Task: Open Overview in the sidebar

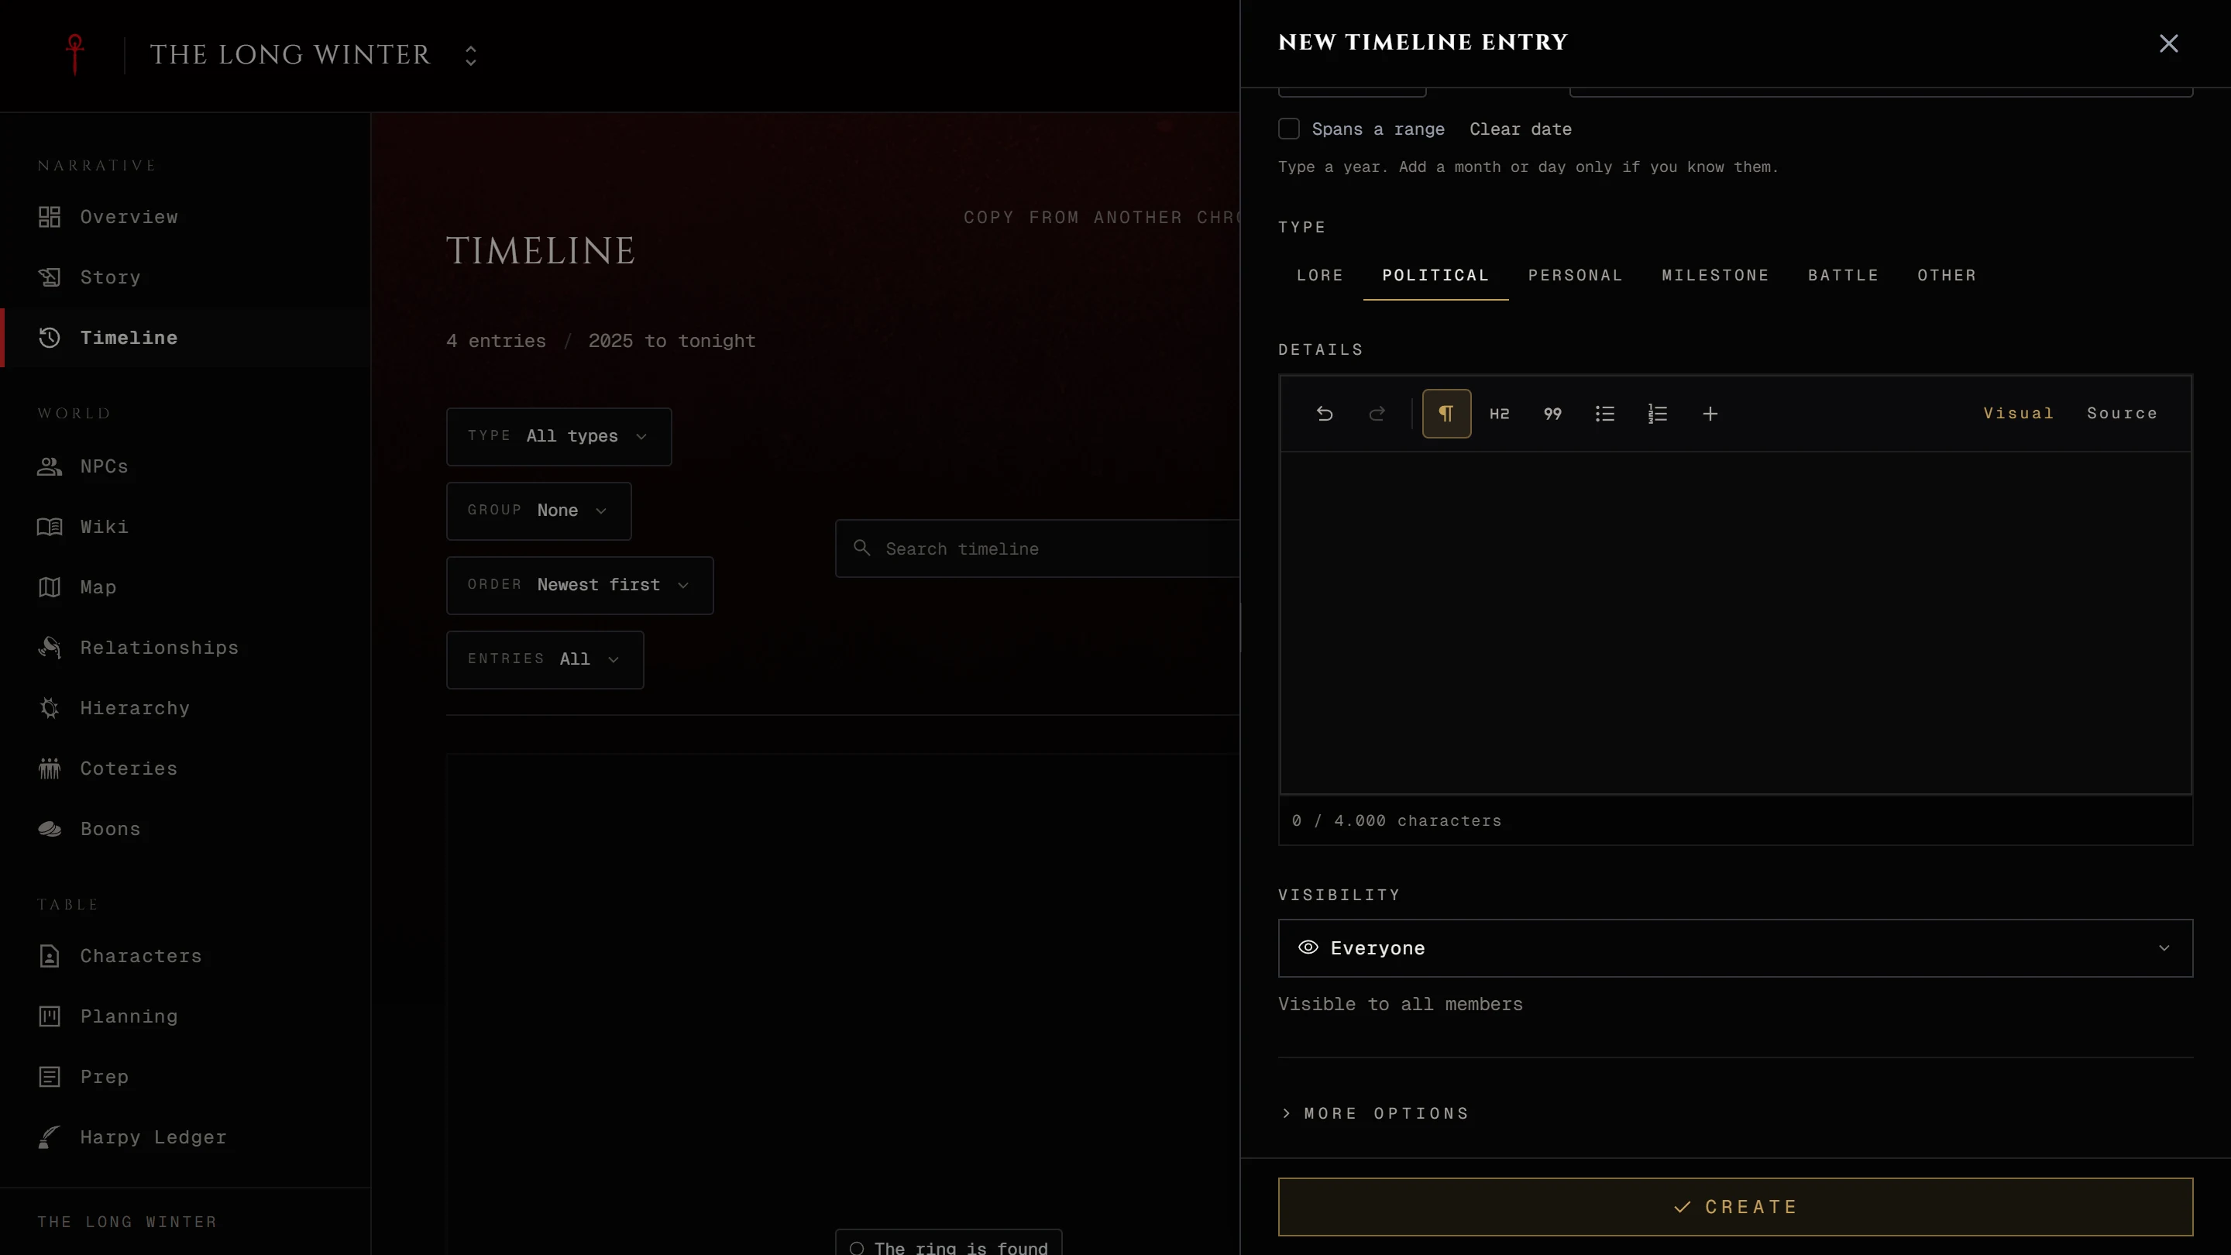Action: [185, 218]
